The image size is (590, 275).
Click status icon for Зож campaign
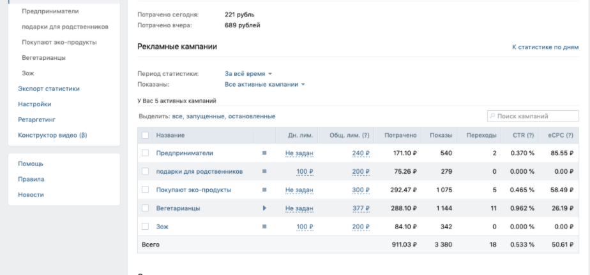click(264, 226)
